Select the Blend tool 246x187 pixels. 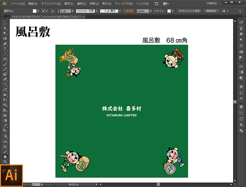(x=5, y=130)
